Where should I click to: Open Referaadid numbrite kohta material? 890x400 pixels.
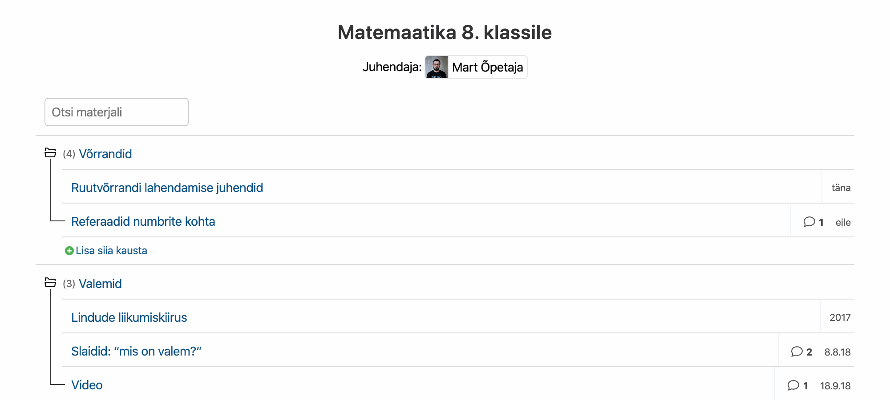click(143, 221)
